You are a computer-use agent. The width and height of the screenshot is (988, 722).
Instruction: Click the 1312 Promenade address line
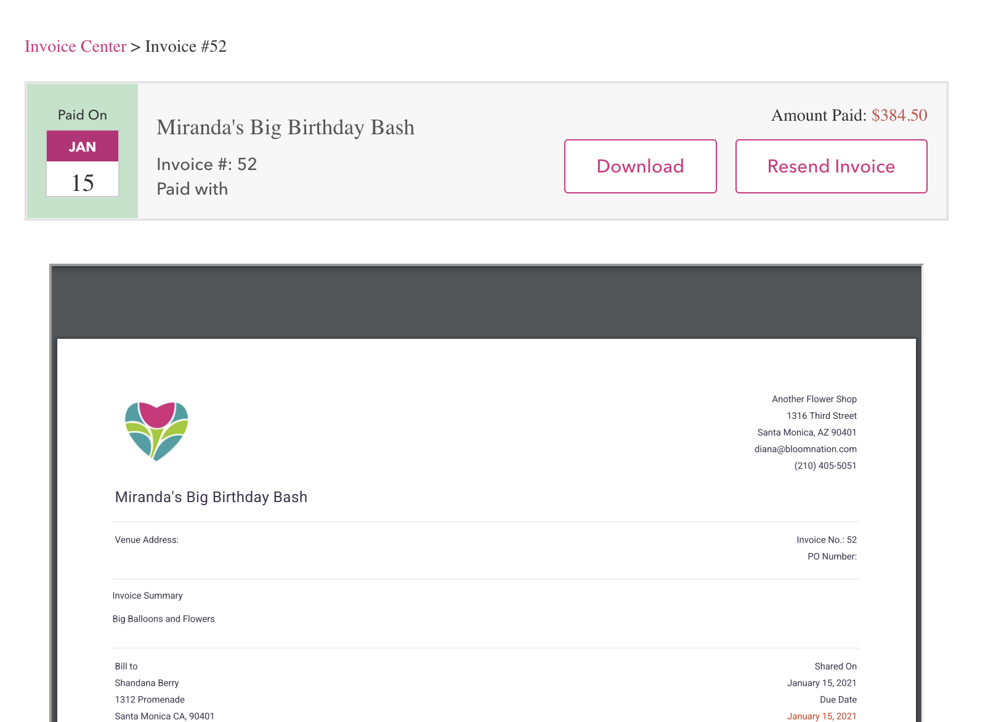point(150,700)
